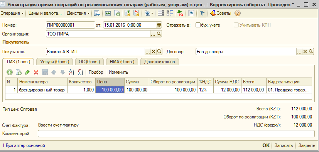The image size is (319, 152).
Task: Switch to ТМЗ (1 поз.) tab
Action: click(18, 62)
